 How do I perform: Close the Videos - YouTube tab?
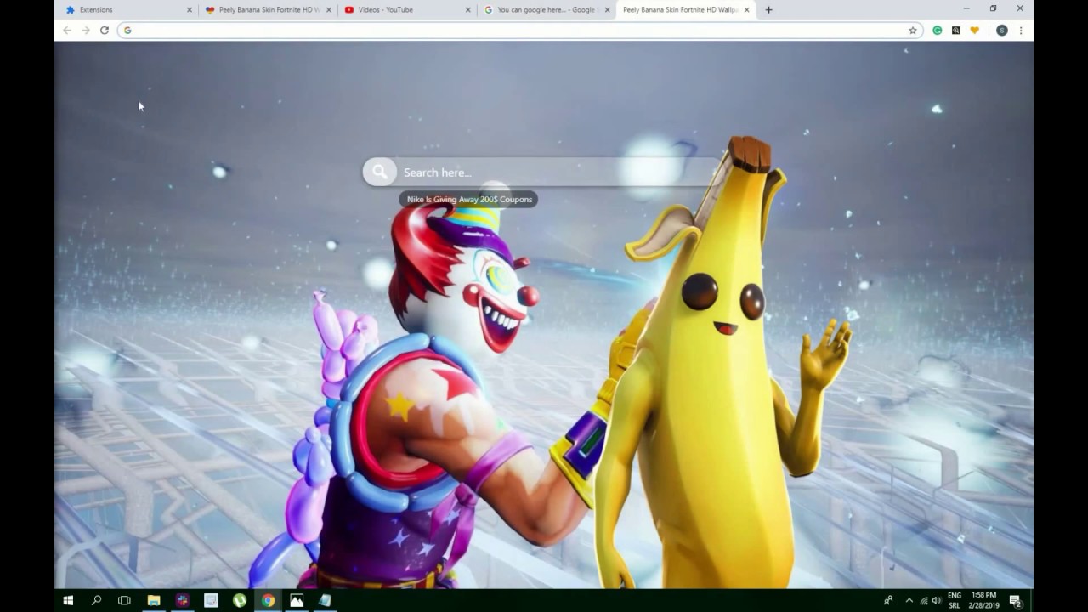(x=468, y=10)
